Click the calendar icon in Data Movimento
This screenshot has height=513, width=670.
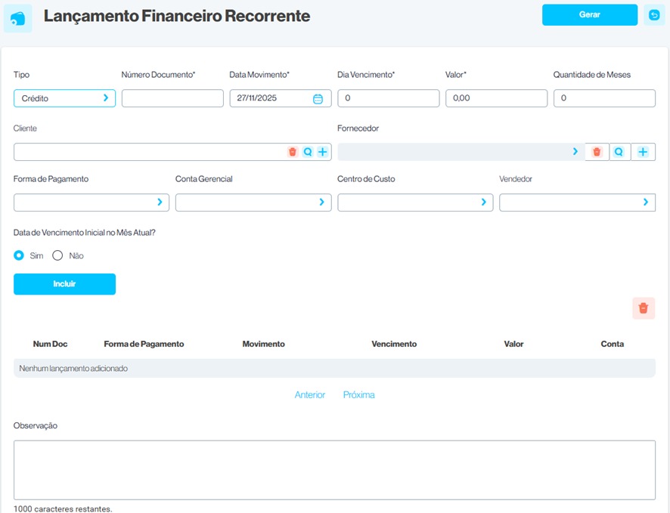(x=318, y=98)
